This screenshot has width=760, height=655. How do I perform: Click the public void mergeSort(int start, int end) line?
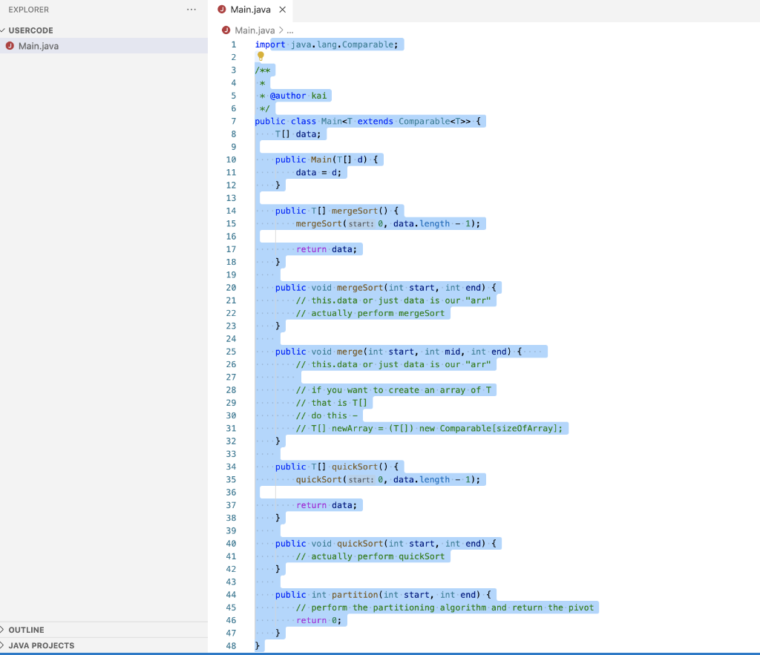coord(386,287)
